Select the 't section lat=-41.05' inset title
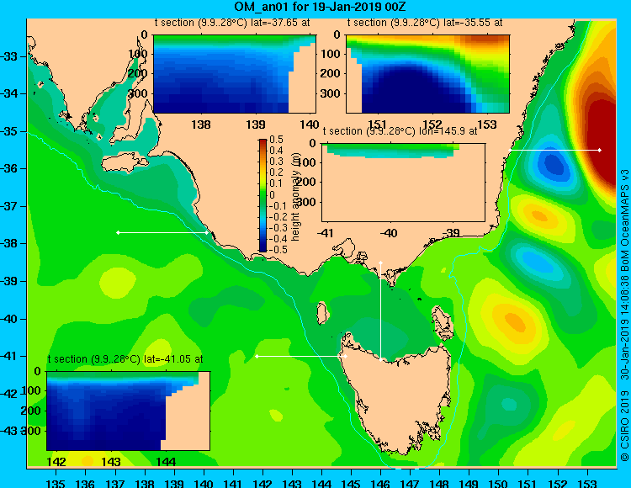Image resolution: width=631 pixels, height=488 pixels. tap(125, 359)
